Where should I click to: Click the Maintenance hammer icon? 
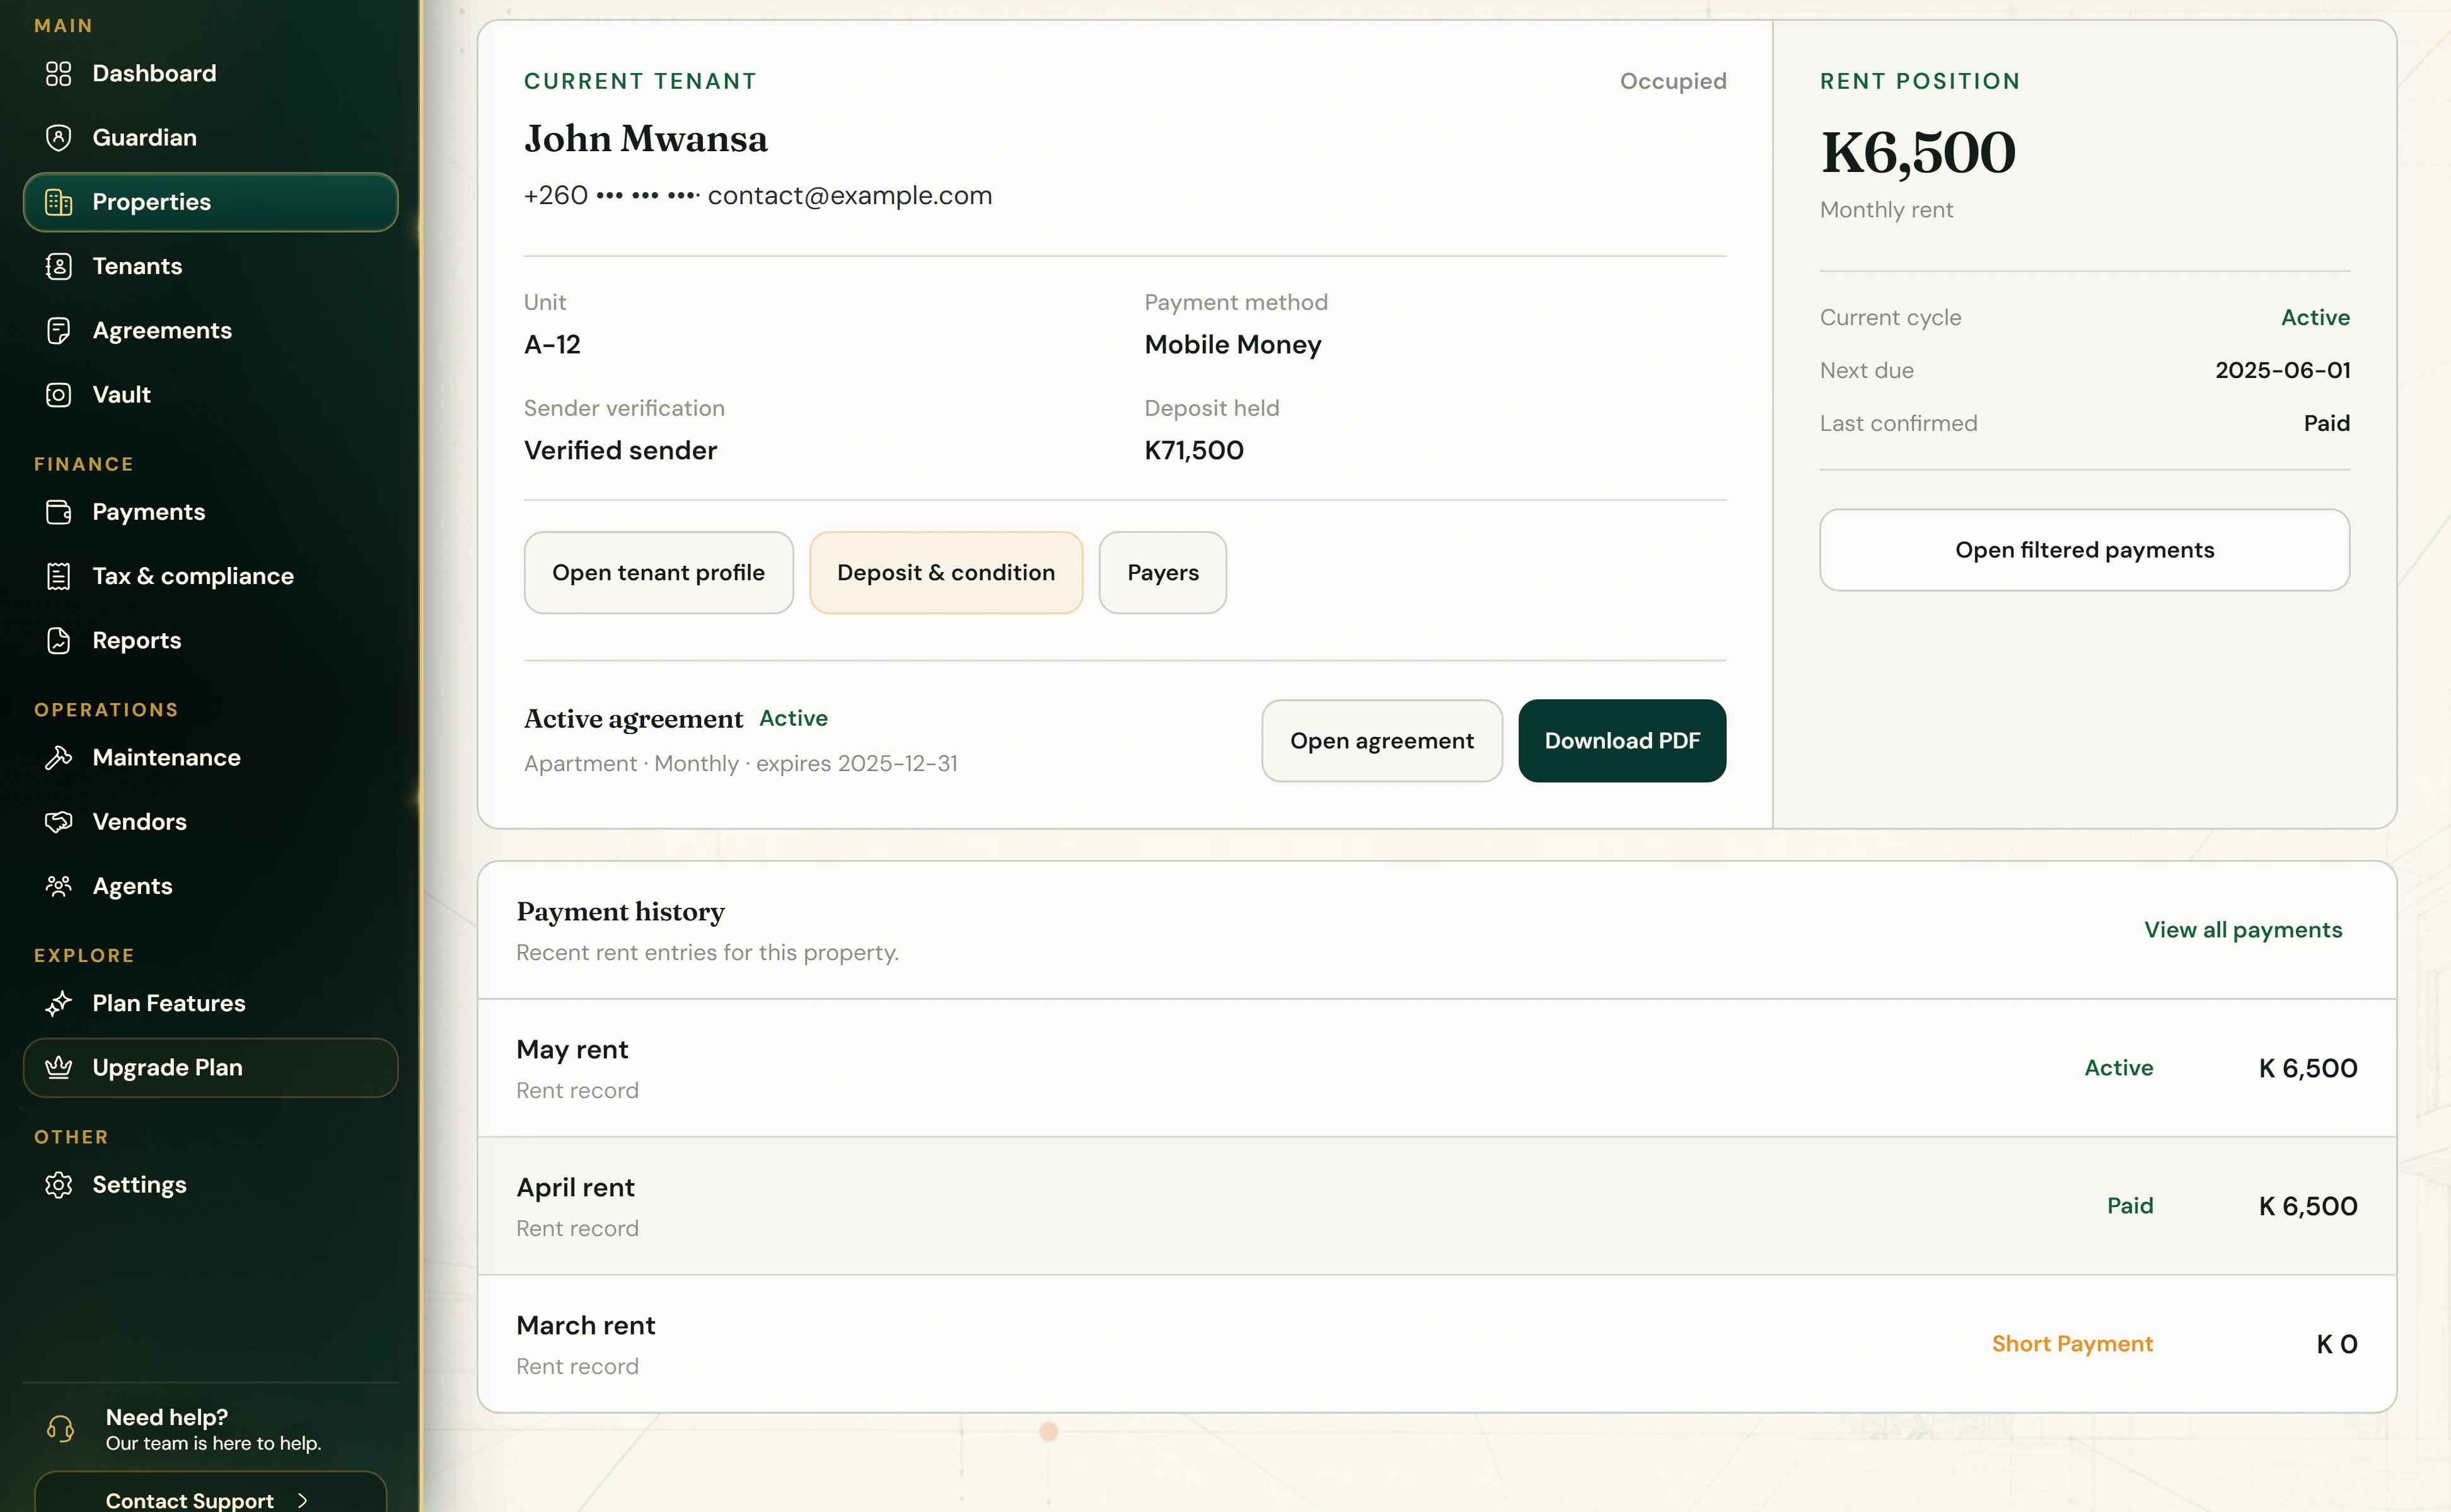[x=59, y=757]
